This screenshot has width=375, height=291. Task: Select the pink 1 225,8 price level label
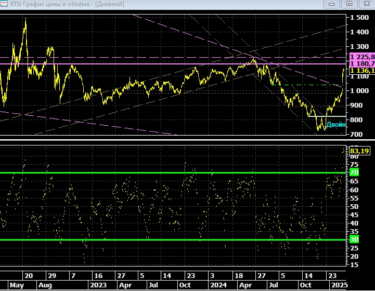(x=362, y=57)
